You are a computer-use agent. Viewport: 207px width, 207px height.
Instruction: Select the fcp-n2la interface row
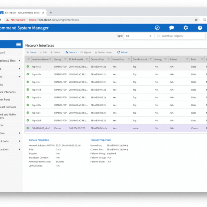[x=116, y=97]
